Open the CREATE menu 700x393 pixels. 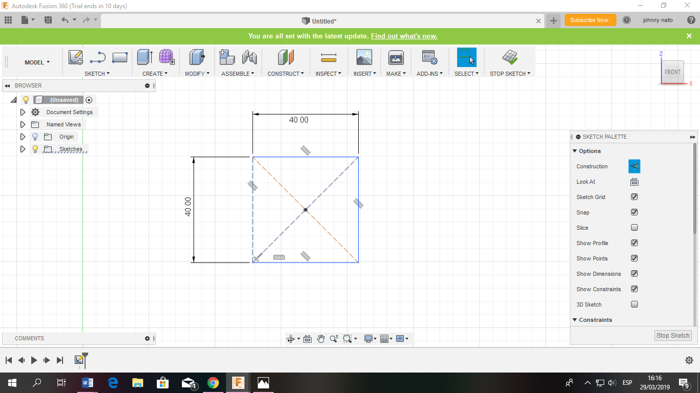[155, 74]
